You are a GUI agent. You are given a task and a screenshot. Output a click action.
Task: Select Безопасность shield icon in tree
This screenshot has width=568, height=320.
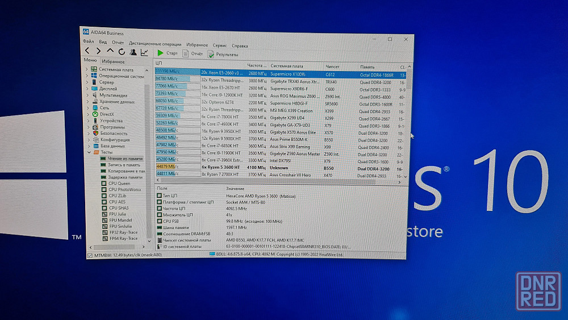(95, 133)
